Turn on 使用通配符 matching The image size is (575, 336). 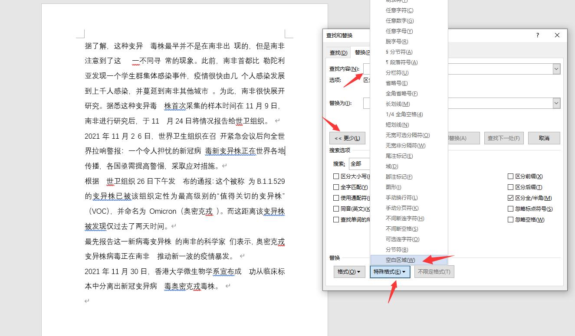(336, 198)
